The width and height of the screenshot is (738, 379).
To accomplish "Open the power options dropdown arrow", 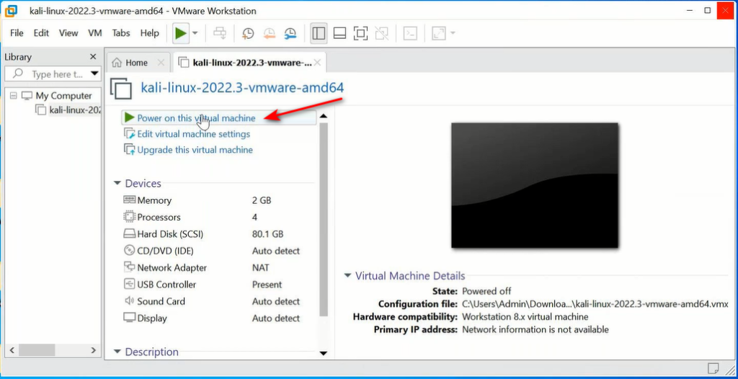I will [195, 33].
